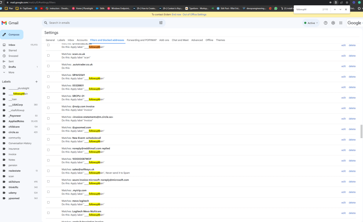Switch to the Labels settings tab
363x222 pixels.
[x=61, y=40]
